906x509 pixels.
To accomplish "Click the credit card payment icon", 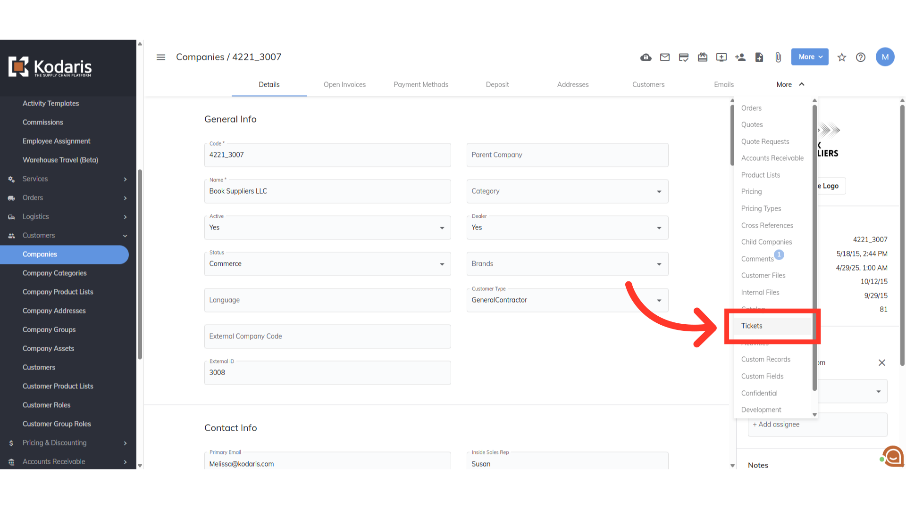I will pyautogui.click(x=683, y=57).
